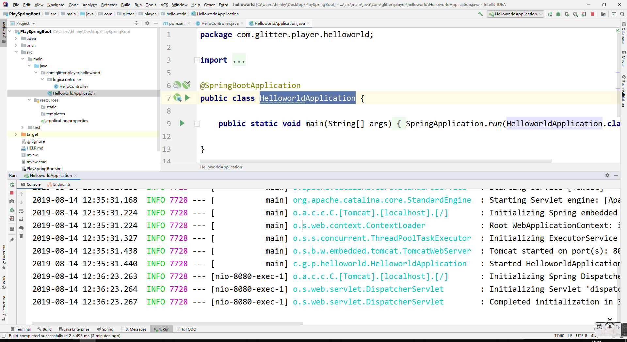Collapse the src folder
This screenshot has width=627, height=342.
[16, 52]
